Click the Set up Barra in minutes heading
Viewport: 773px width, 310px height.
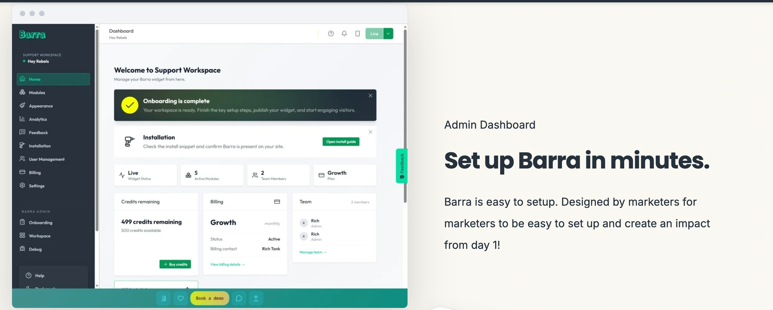[577, 161]
